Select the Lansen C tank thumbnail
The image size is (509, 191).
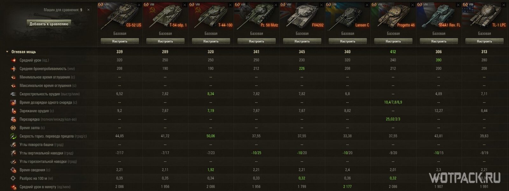coord(348,15)
